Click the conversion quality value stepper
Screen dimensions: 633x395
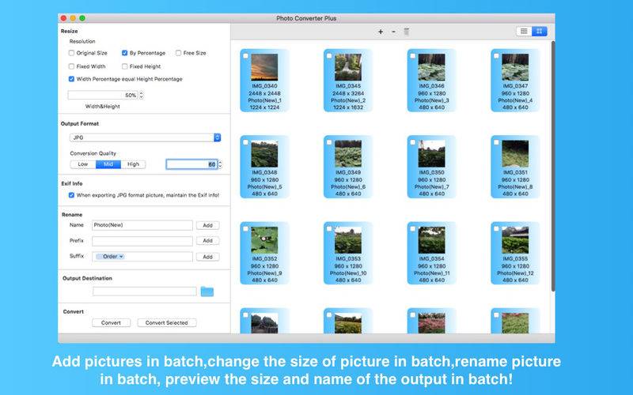click(x=220, y=164)
